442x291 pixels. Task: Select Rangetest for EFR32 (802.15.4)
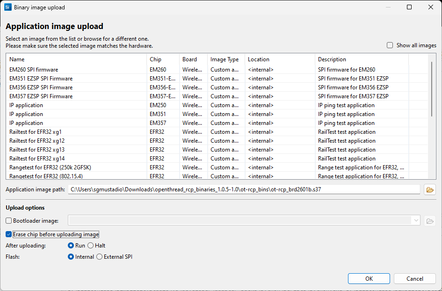tap(47, 176)
